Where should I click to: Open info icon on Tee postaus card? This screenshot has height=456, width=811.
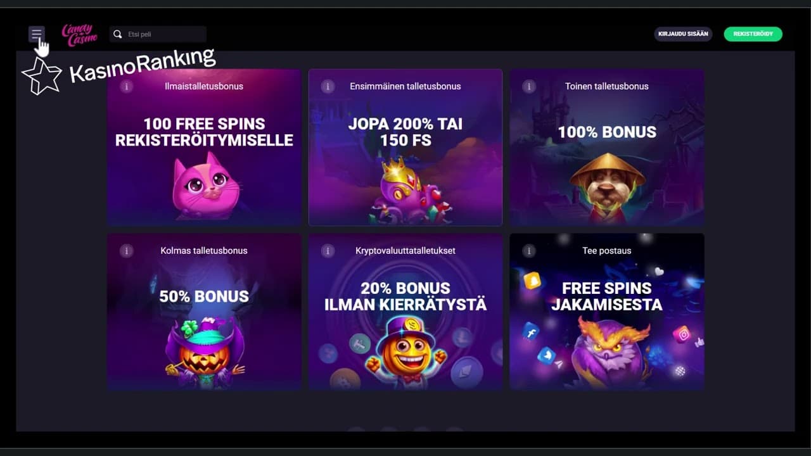pos(529,251)
